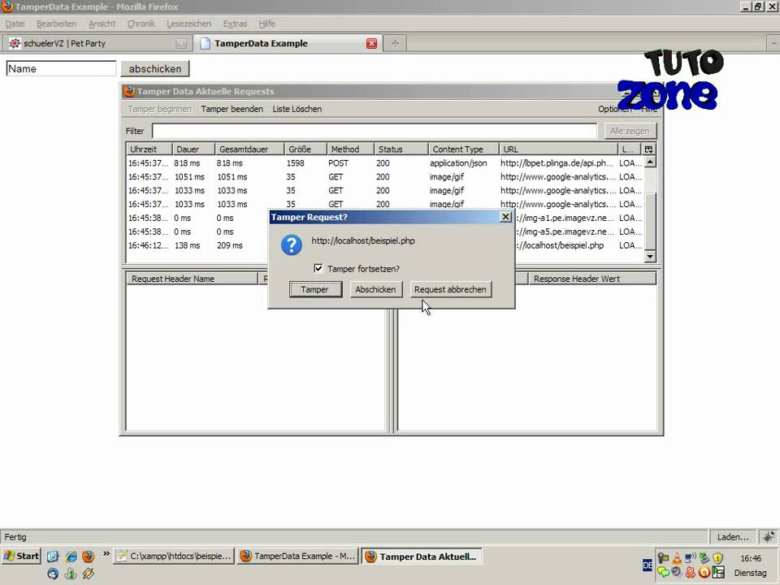Click the Tamper Data Aktuell... taskbar button

(x=422, y=556)
